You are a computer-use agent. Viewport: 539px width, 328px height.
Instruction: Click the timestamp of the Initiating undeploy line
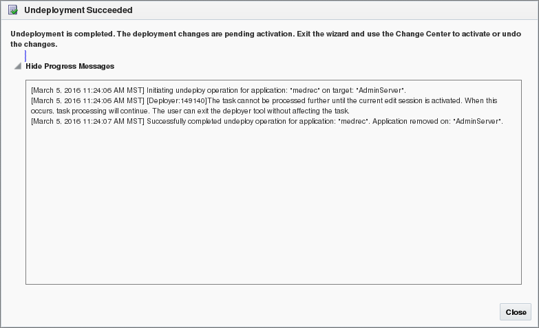click(87, 91)
